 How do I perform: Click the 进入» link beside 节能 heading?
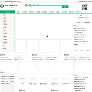tap(5, 72)
